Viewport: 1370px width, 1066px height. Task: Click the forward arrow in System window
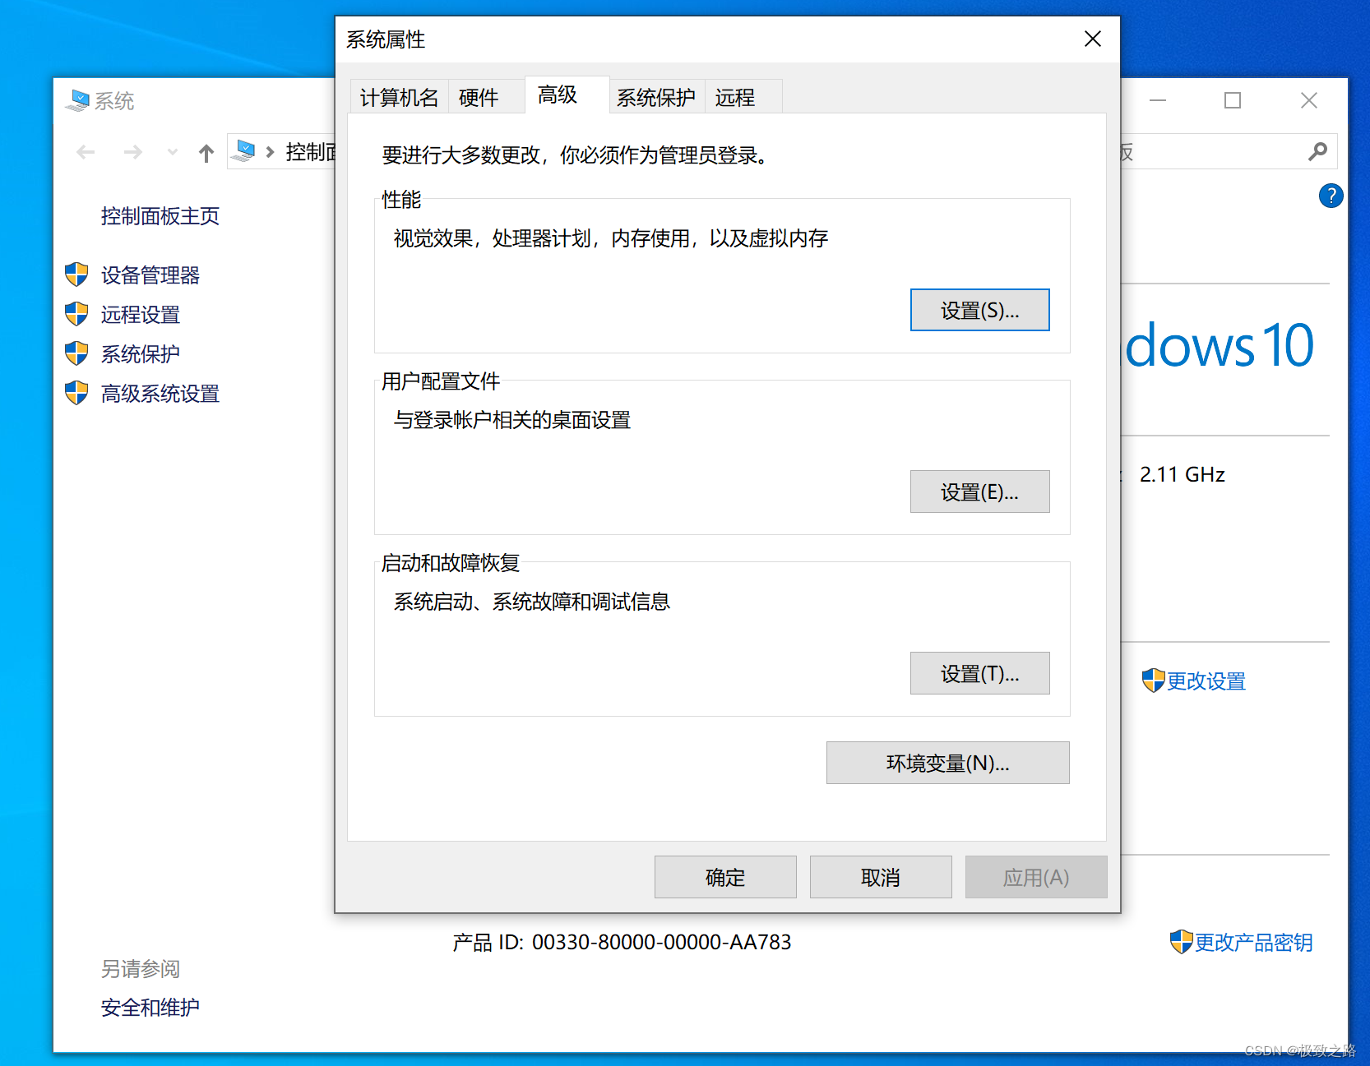point(133,152)
